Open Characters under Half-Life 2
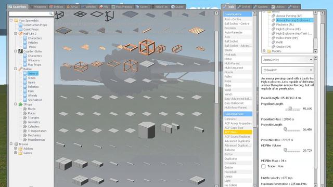 [x=35, y=38]
